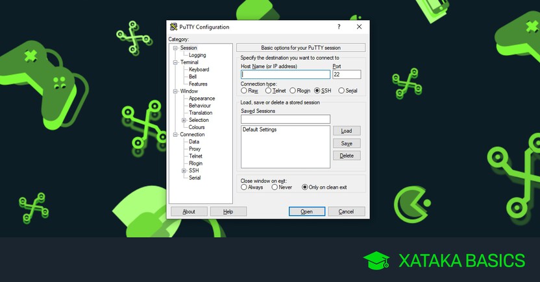
Task: Click the Port number field
Action: click(x=347, y=75)
